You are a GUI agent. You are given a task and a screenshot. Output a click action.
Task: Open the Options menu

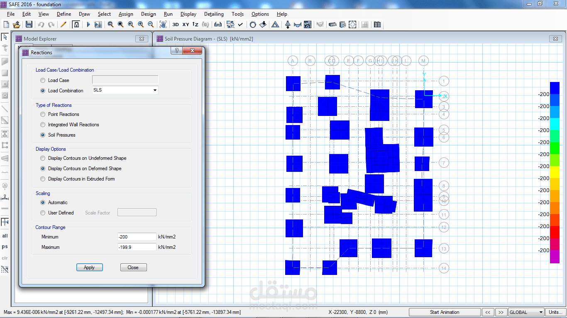tap(260, 14)
